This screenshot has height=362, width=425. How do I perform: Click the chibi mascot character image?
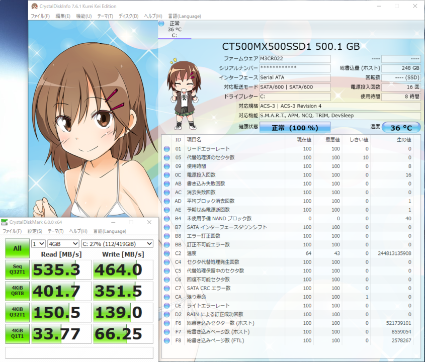point(184,94)
